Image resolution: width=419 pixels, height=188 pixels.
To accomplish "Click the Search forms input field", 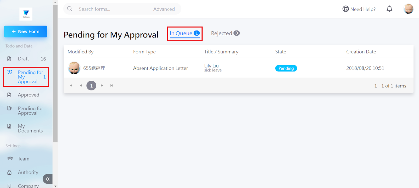I will (x=113, y=9).
